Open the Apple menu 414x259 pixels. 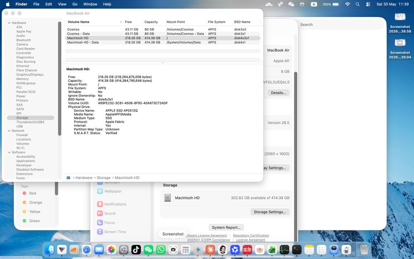pos(7,4)
